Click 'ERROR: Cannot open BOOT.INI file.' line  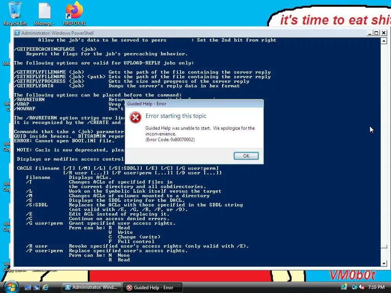click(x=64, y=141)
